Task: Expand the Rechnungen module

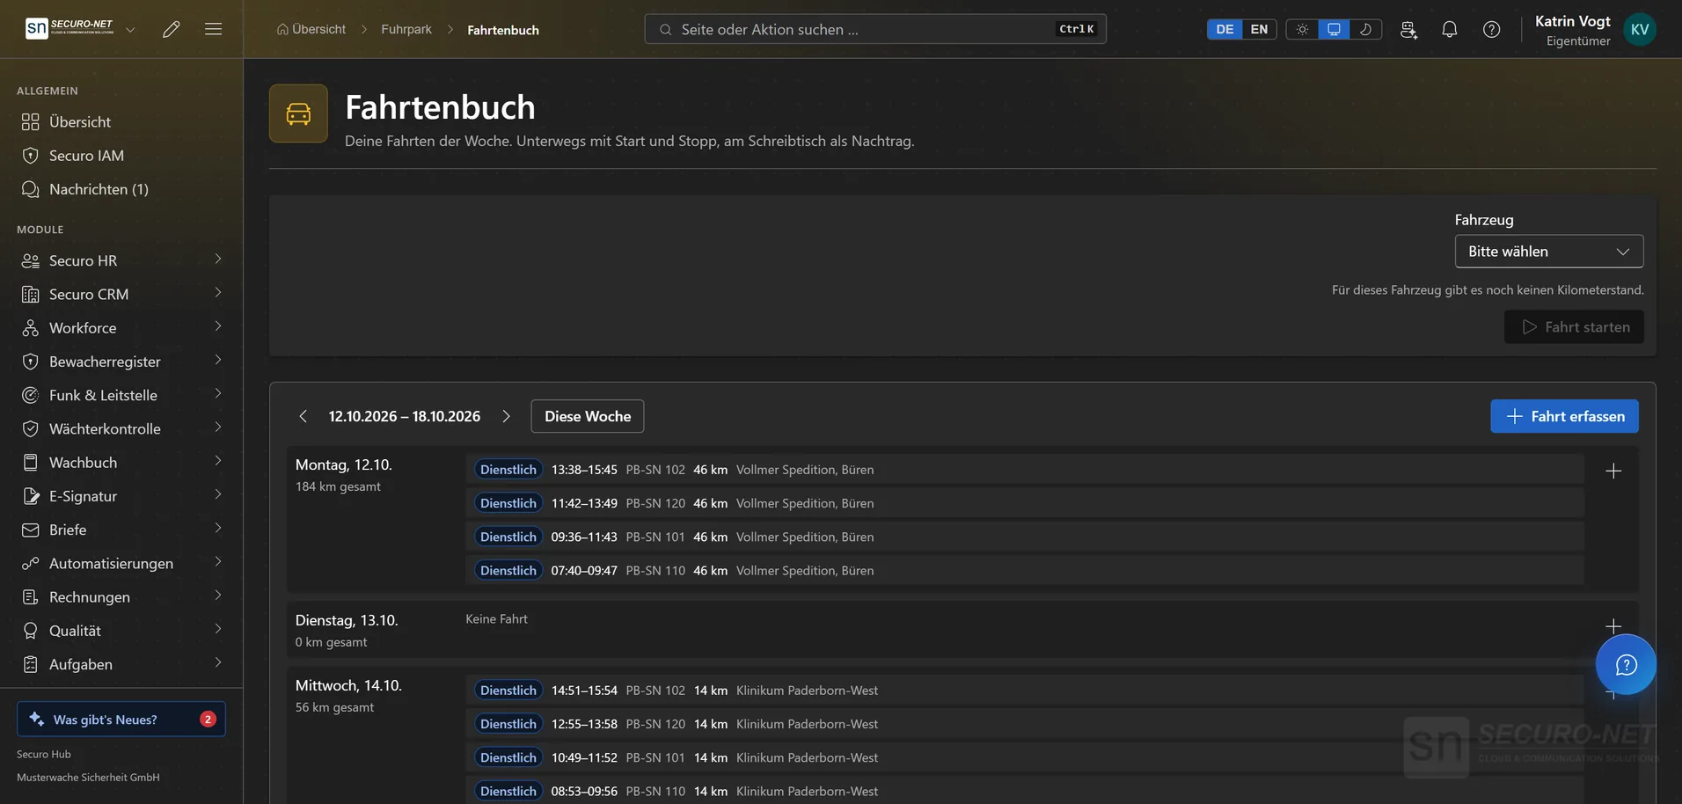Action: tap(121, 596)
